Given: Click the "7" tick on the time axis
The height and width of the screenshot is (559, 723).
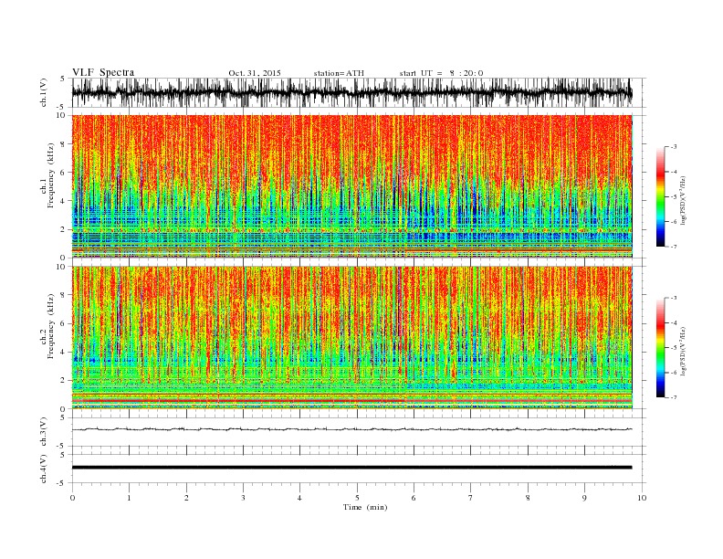Looking at the screenshot, I should click(471, 498).
